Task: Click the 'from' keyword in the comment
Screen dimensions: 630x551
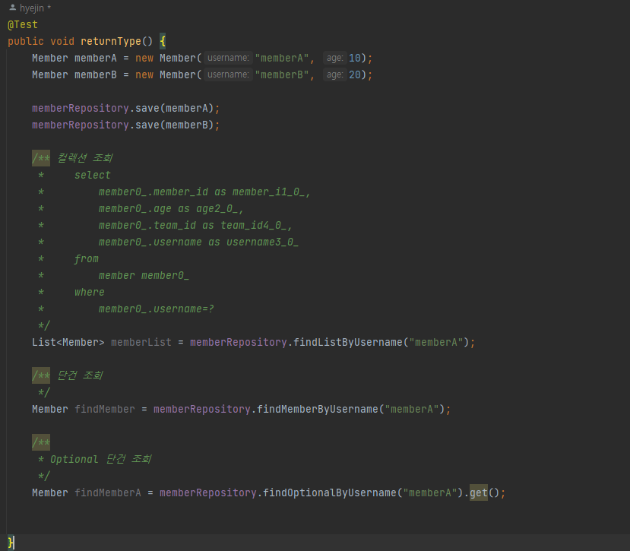Action: (87, 259)
